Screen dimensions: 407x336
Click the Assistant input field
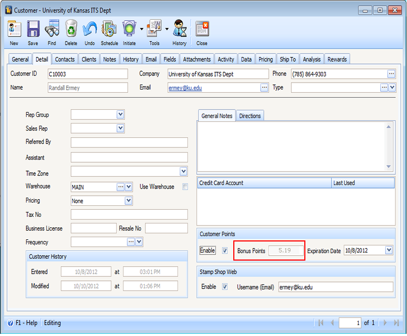click(x=129, y=157)
